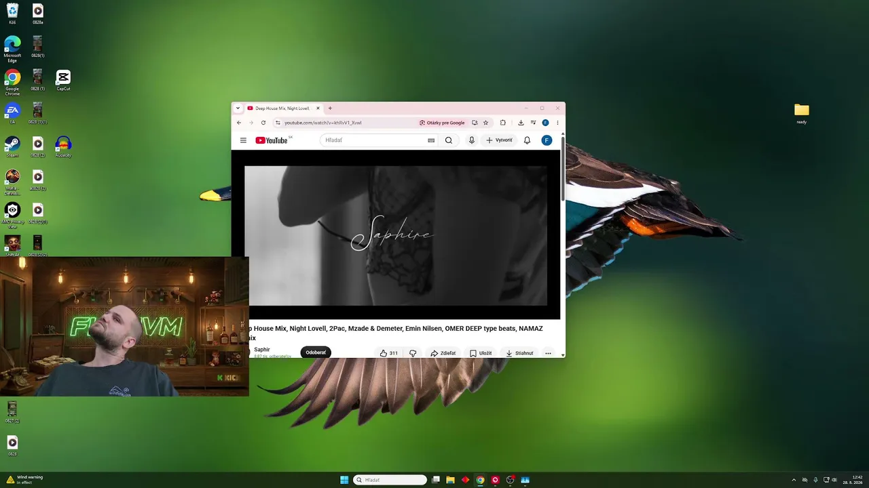Image resolution: width=869 pixels, height=488 pixels.
Task: Open the Vytvoriť create menu
Action: tap(500, 140)
